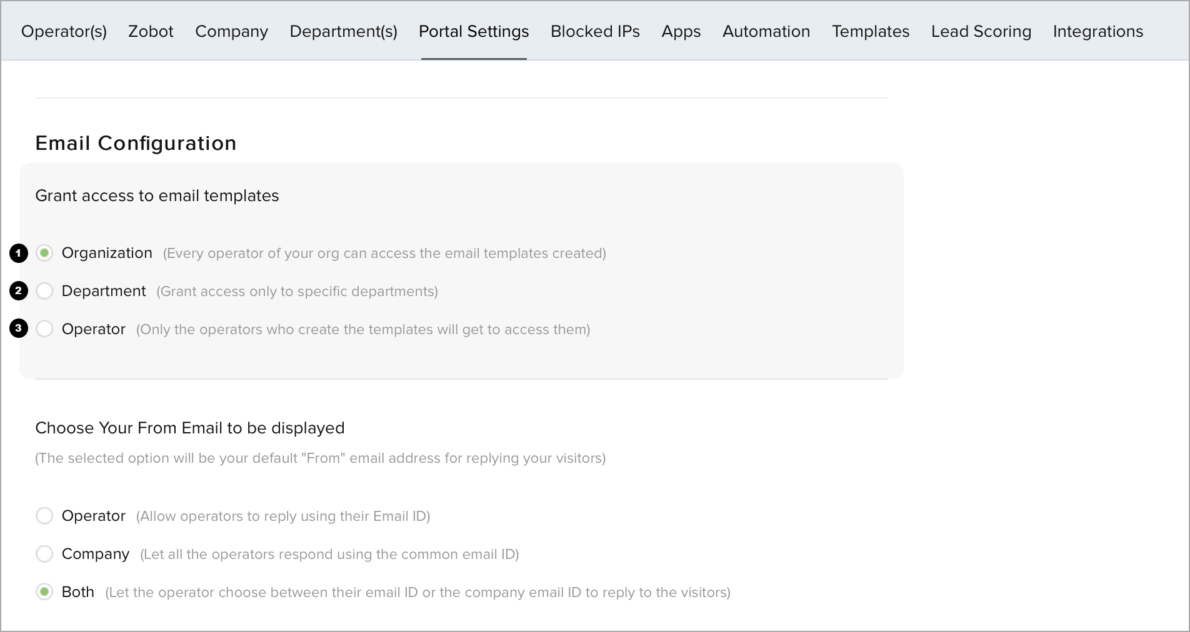This screenshot has width=1190, height=632.
Task: Select Both as From Email option
Action: (44, 592)
